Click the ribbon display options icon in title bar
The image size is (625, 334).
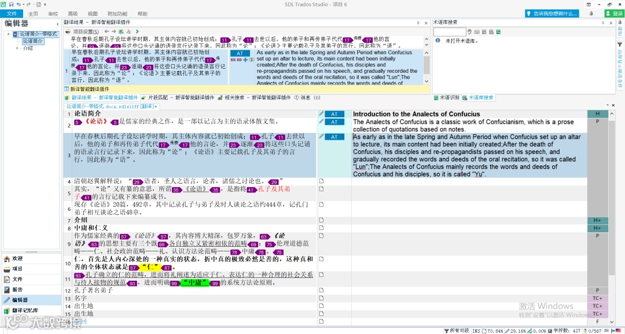(589, 5)
